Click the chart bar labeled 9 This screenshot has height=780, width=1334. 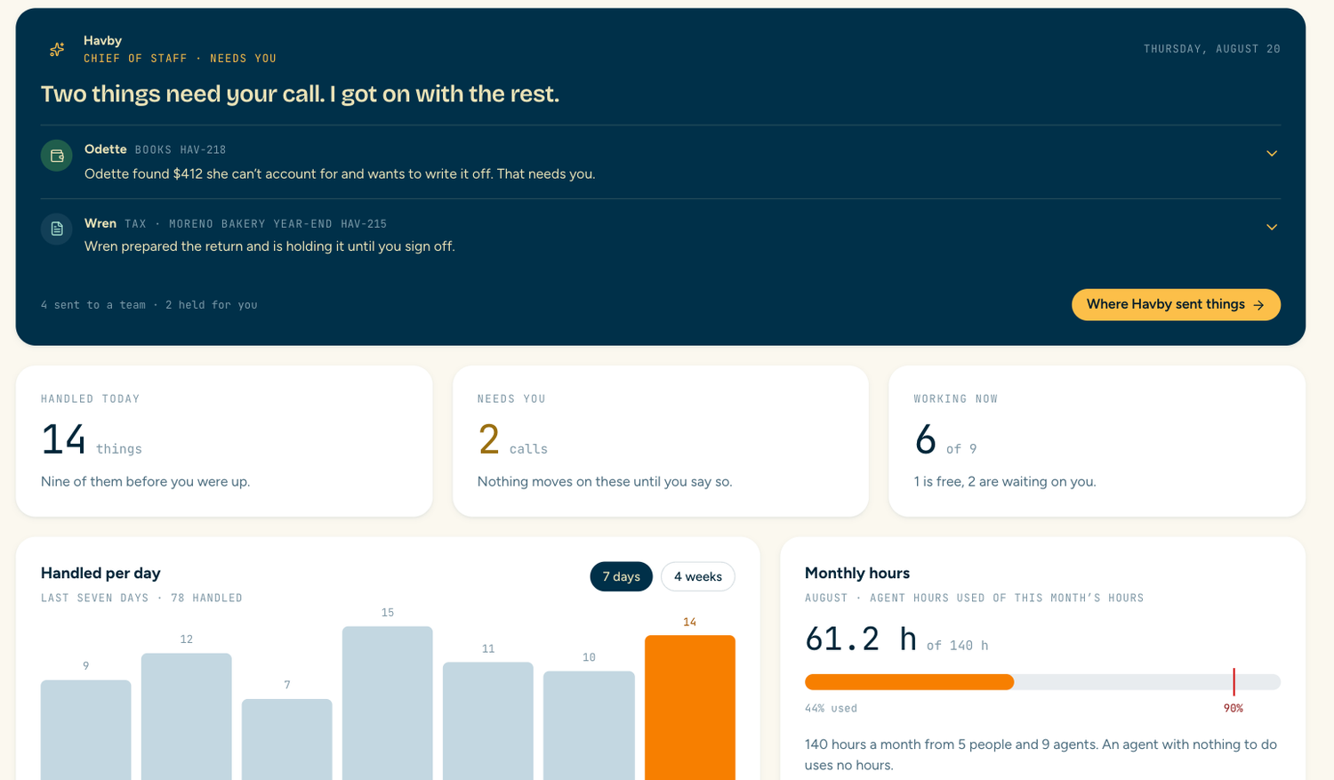[86, 729]
